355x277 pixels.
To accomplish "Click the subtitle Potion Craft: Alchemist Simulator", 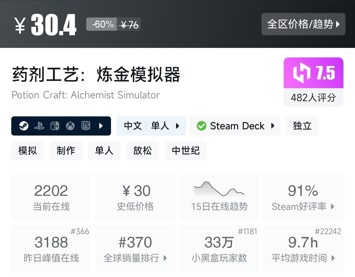I will [86, 95].
